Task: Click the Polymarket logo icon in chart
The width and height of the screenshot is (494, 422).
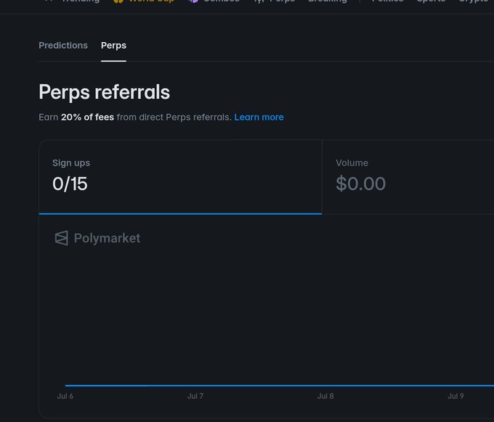Action: [62, 238]
